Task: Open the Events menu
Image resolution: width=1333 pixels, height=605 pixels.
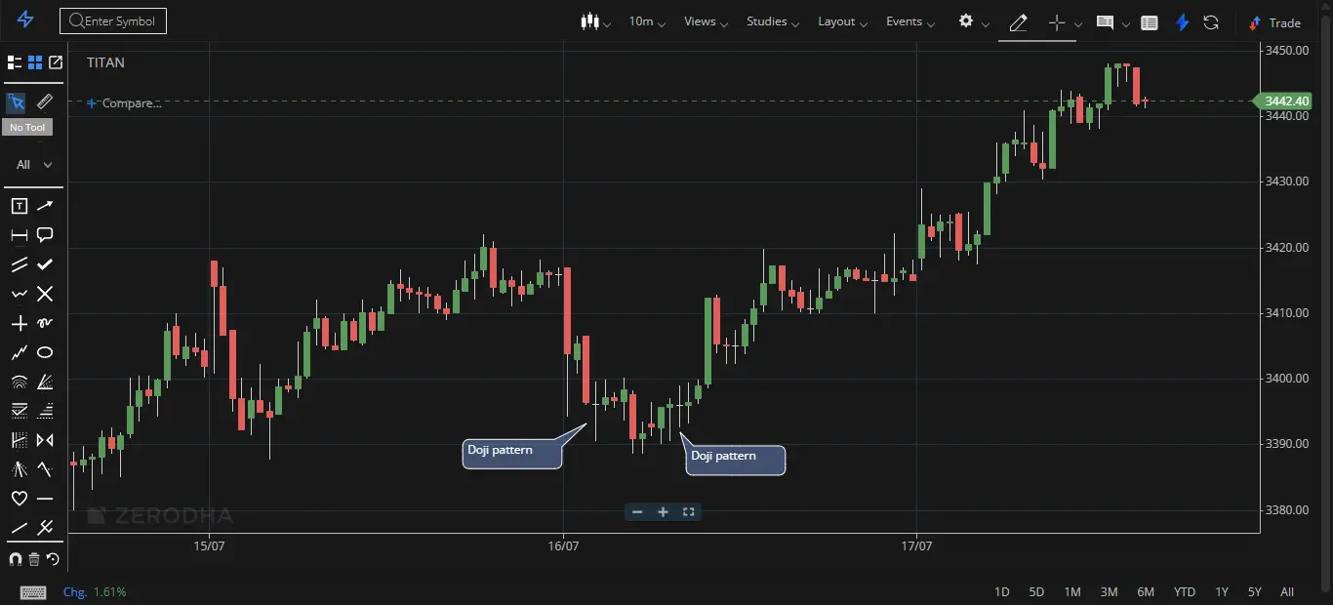Action: coord(910,21)
